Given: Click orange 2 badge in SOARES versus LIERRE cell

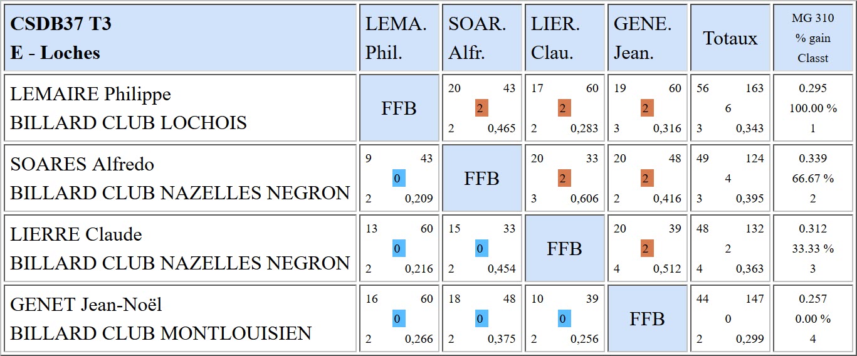Looking at the screenshot, I should click(x=564, y=179).
